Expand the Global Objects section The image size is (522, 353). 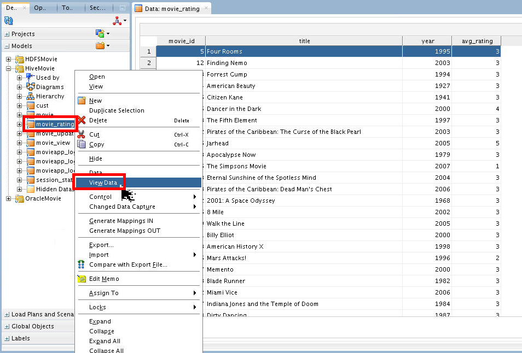coord(7,326)
